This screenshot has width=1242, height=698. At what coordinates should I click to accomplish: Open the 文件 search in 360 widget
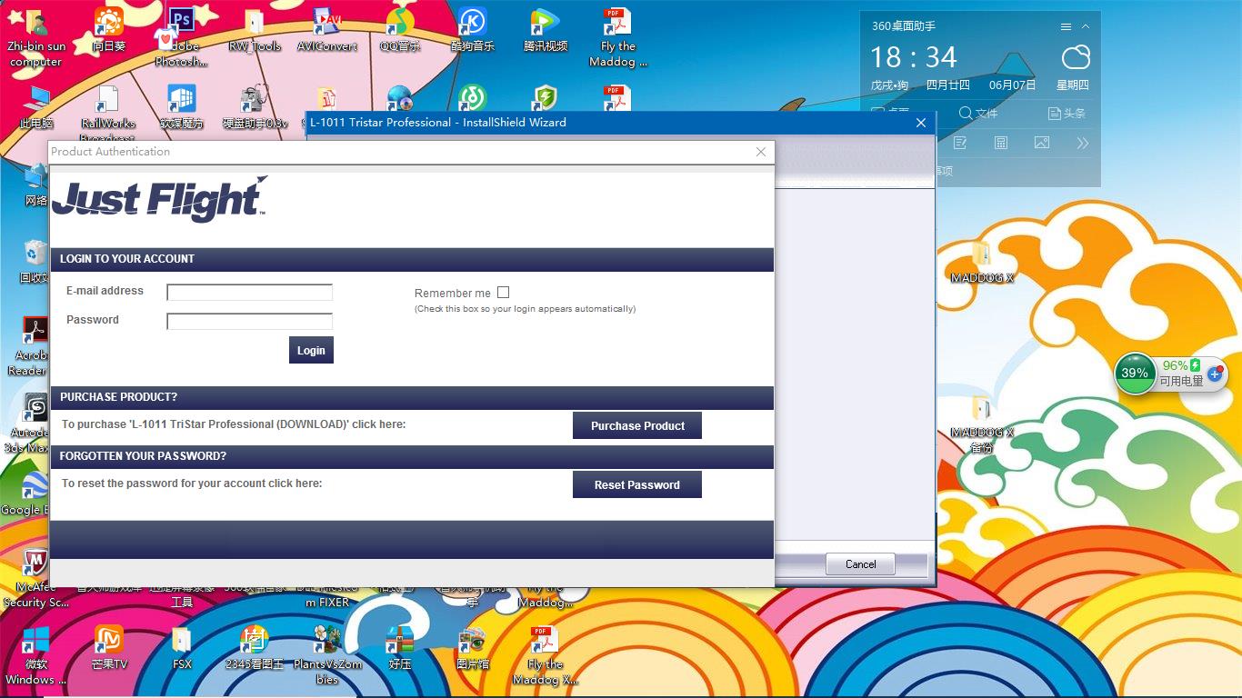[978, 114]
